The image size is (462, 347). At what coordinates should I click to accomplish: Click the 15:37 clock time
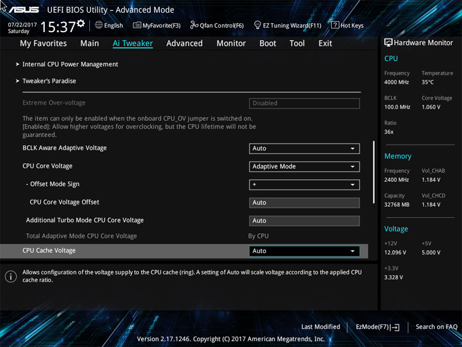[58, 27]
